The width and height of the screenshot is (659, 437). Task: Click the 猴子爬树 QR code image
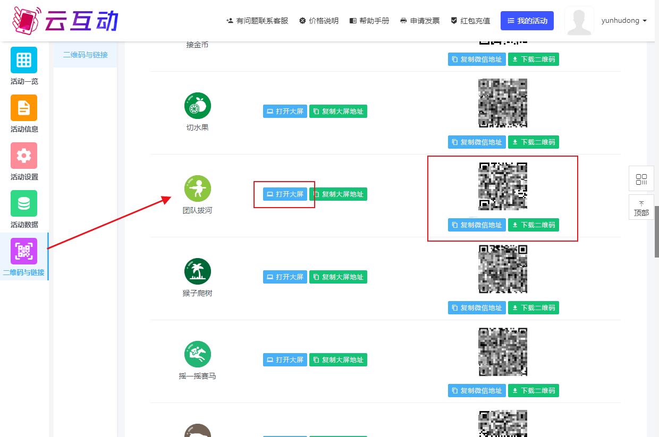coord(503,269)
